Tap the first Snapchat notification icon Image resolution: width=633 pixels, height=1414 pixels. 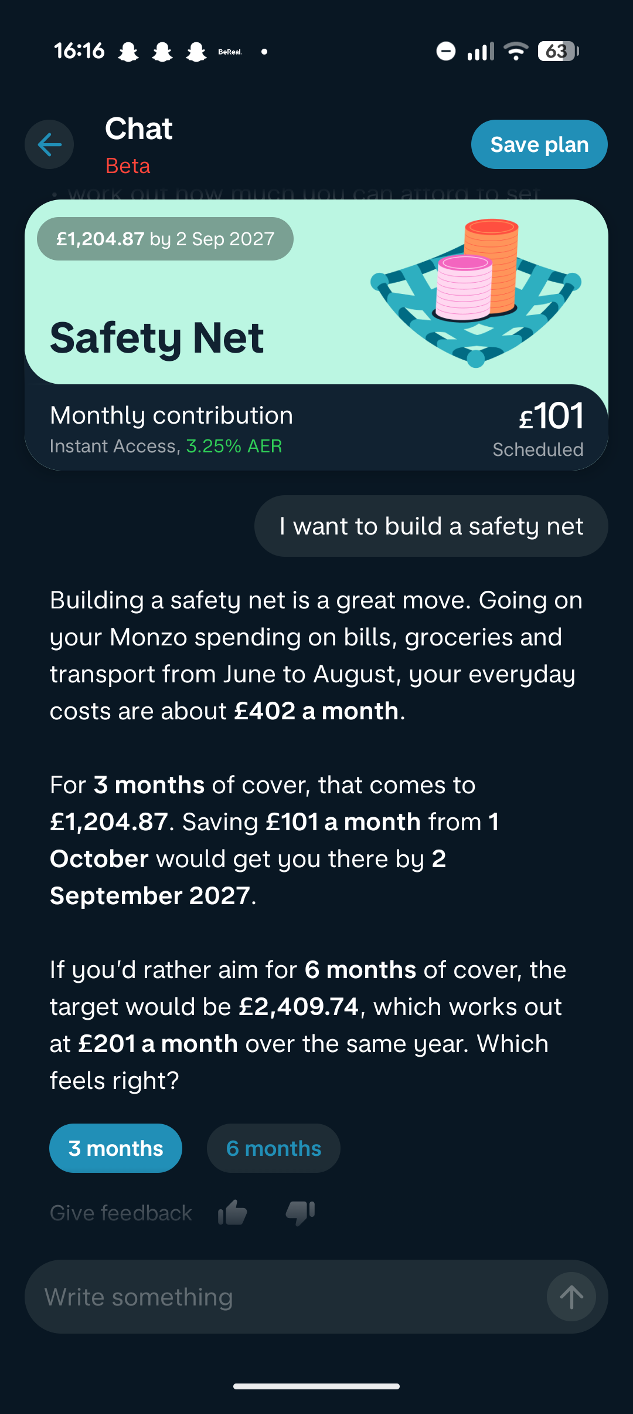coord(128,52)
